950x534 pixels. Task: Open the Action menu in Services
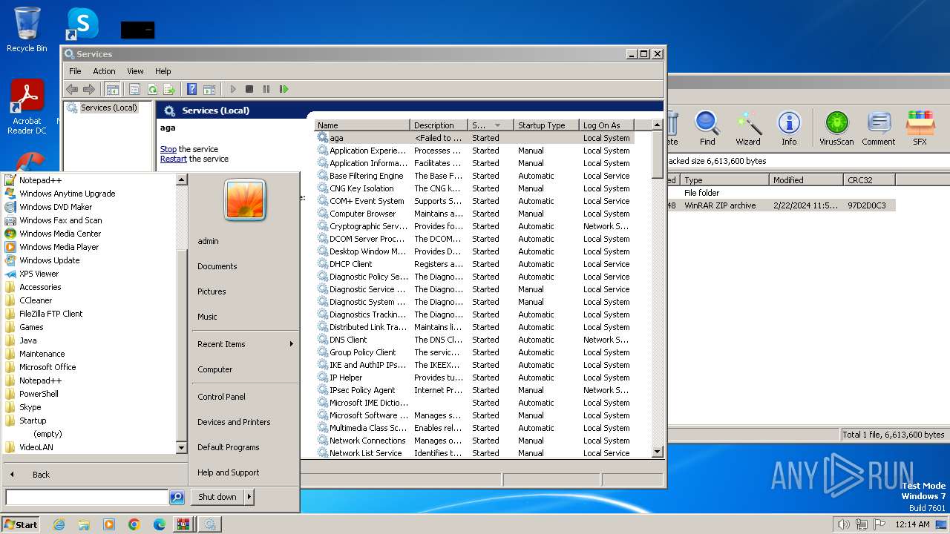(x=104, y=71)
